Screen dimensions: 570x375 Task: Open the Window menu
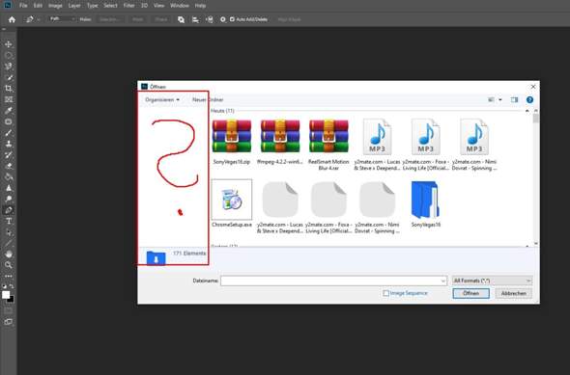click(x=180, y=6)
